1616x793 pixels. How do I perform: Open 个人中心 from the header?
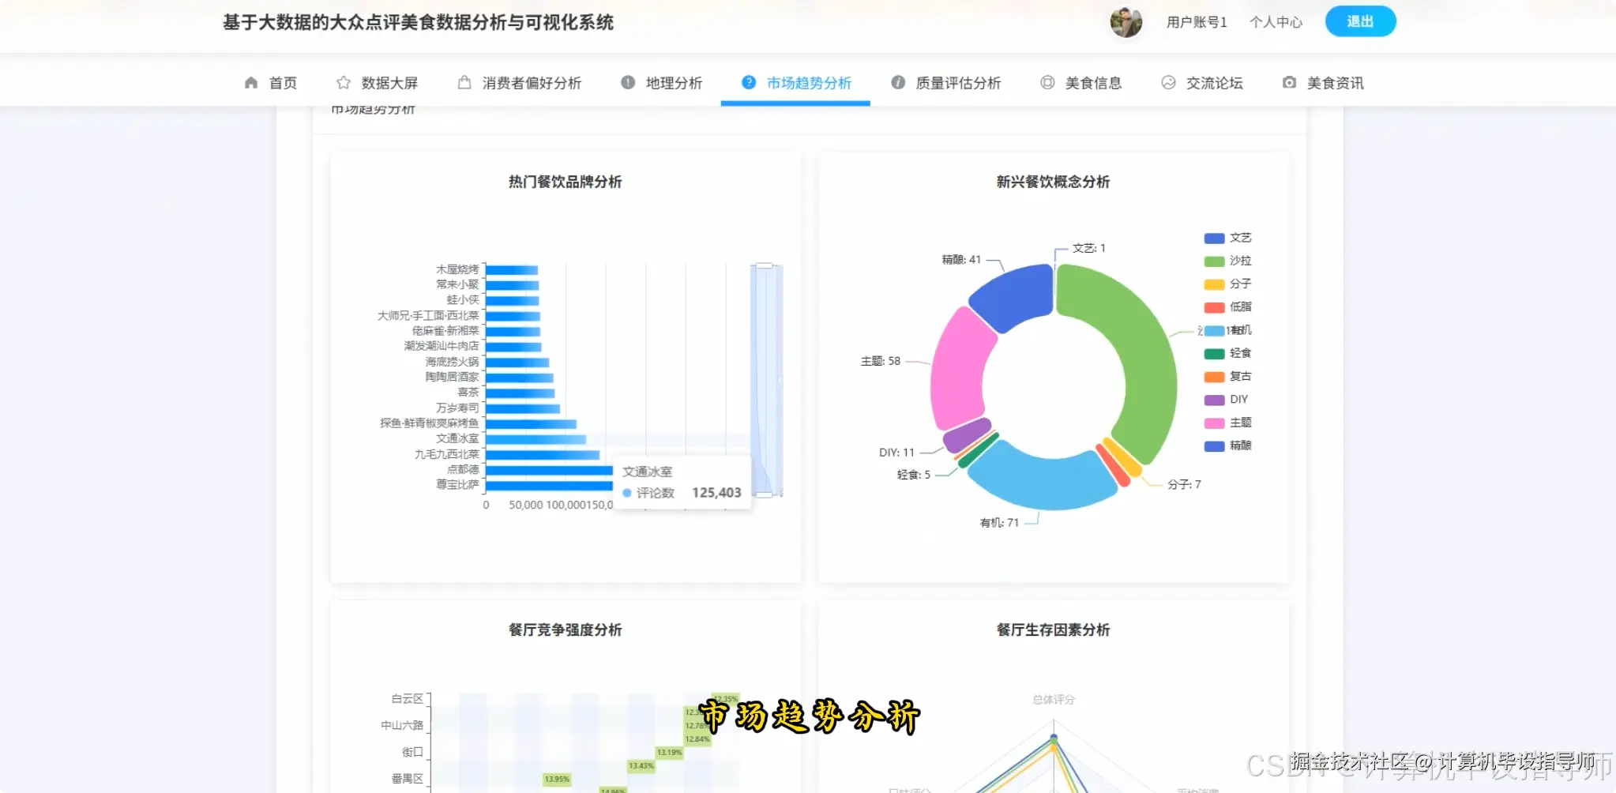point(1275,22)
